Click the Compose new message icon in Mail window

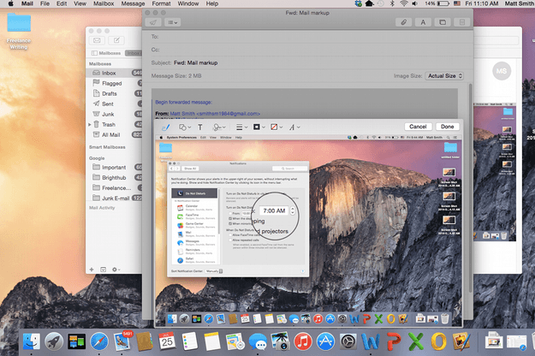pyautogui.click(x=116, y=40)
